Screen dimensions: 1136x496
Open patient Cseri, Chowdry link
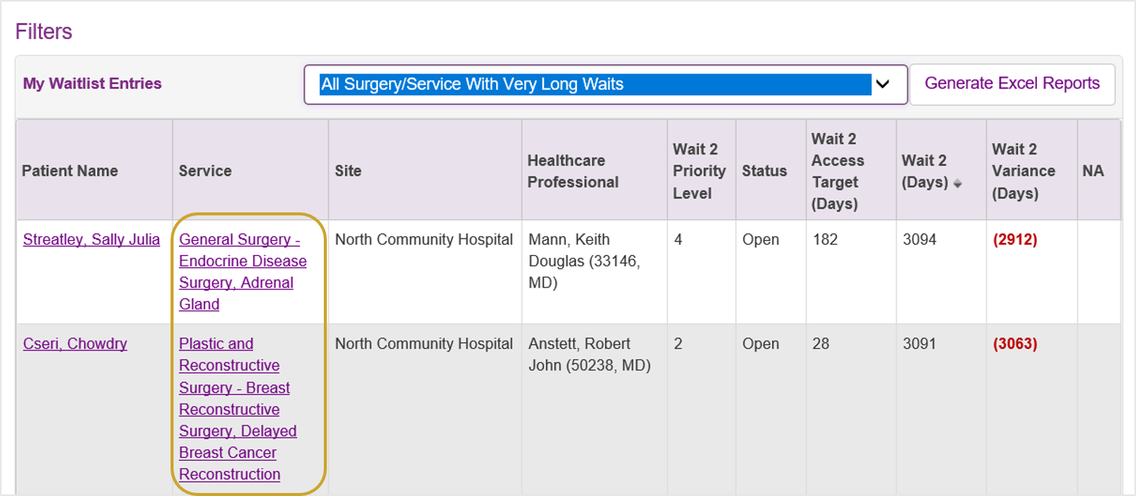[x=75, y=344]
